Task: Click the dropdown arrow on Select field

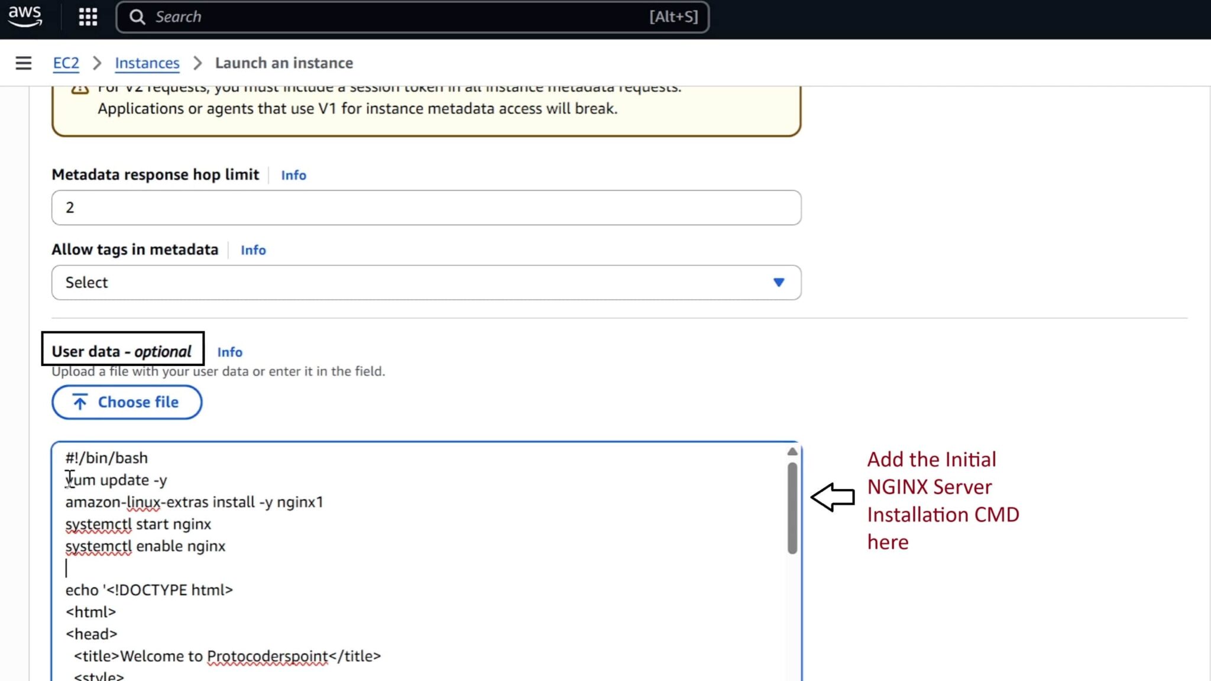Action: coord(779,282)
